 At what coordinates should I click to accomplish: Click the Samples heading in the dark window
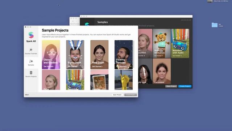[x=103, y=22]
